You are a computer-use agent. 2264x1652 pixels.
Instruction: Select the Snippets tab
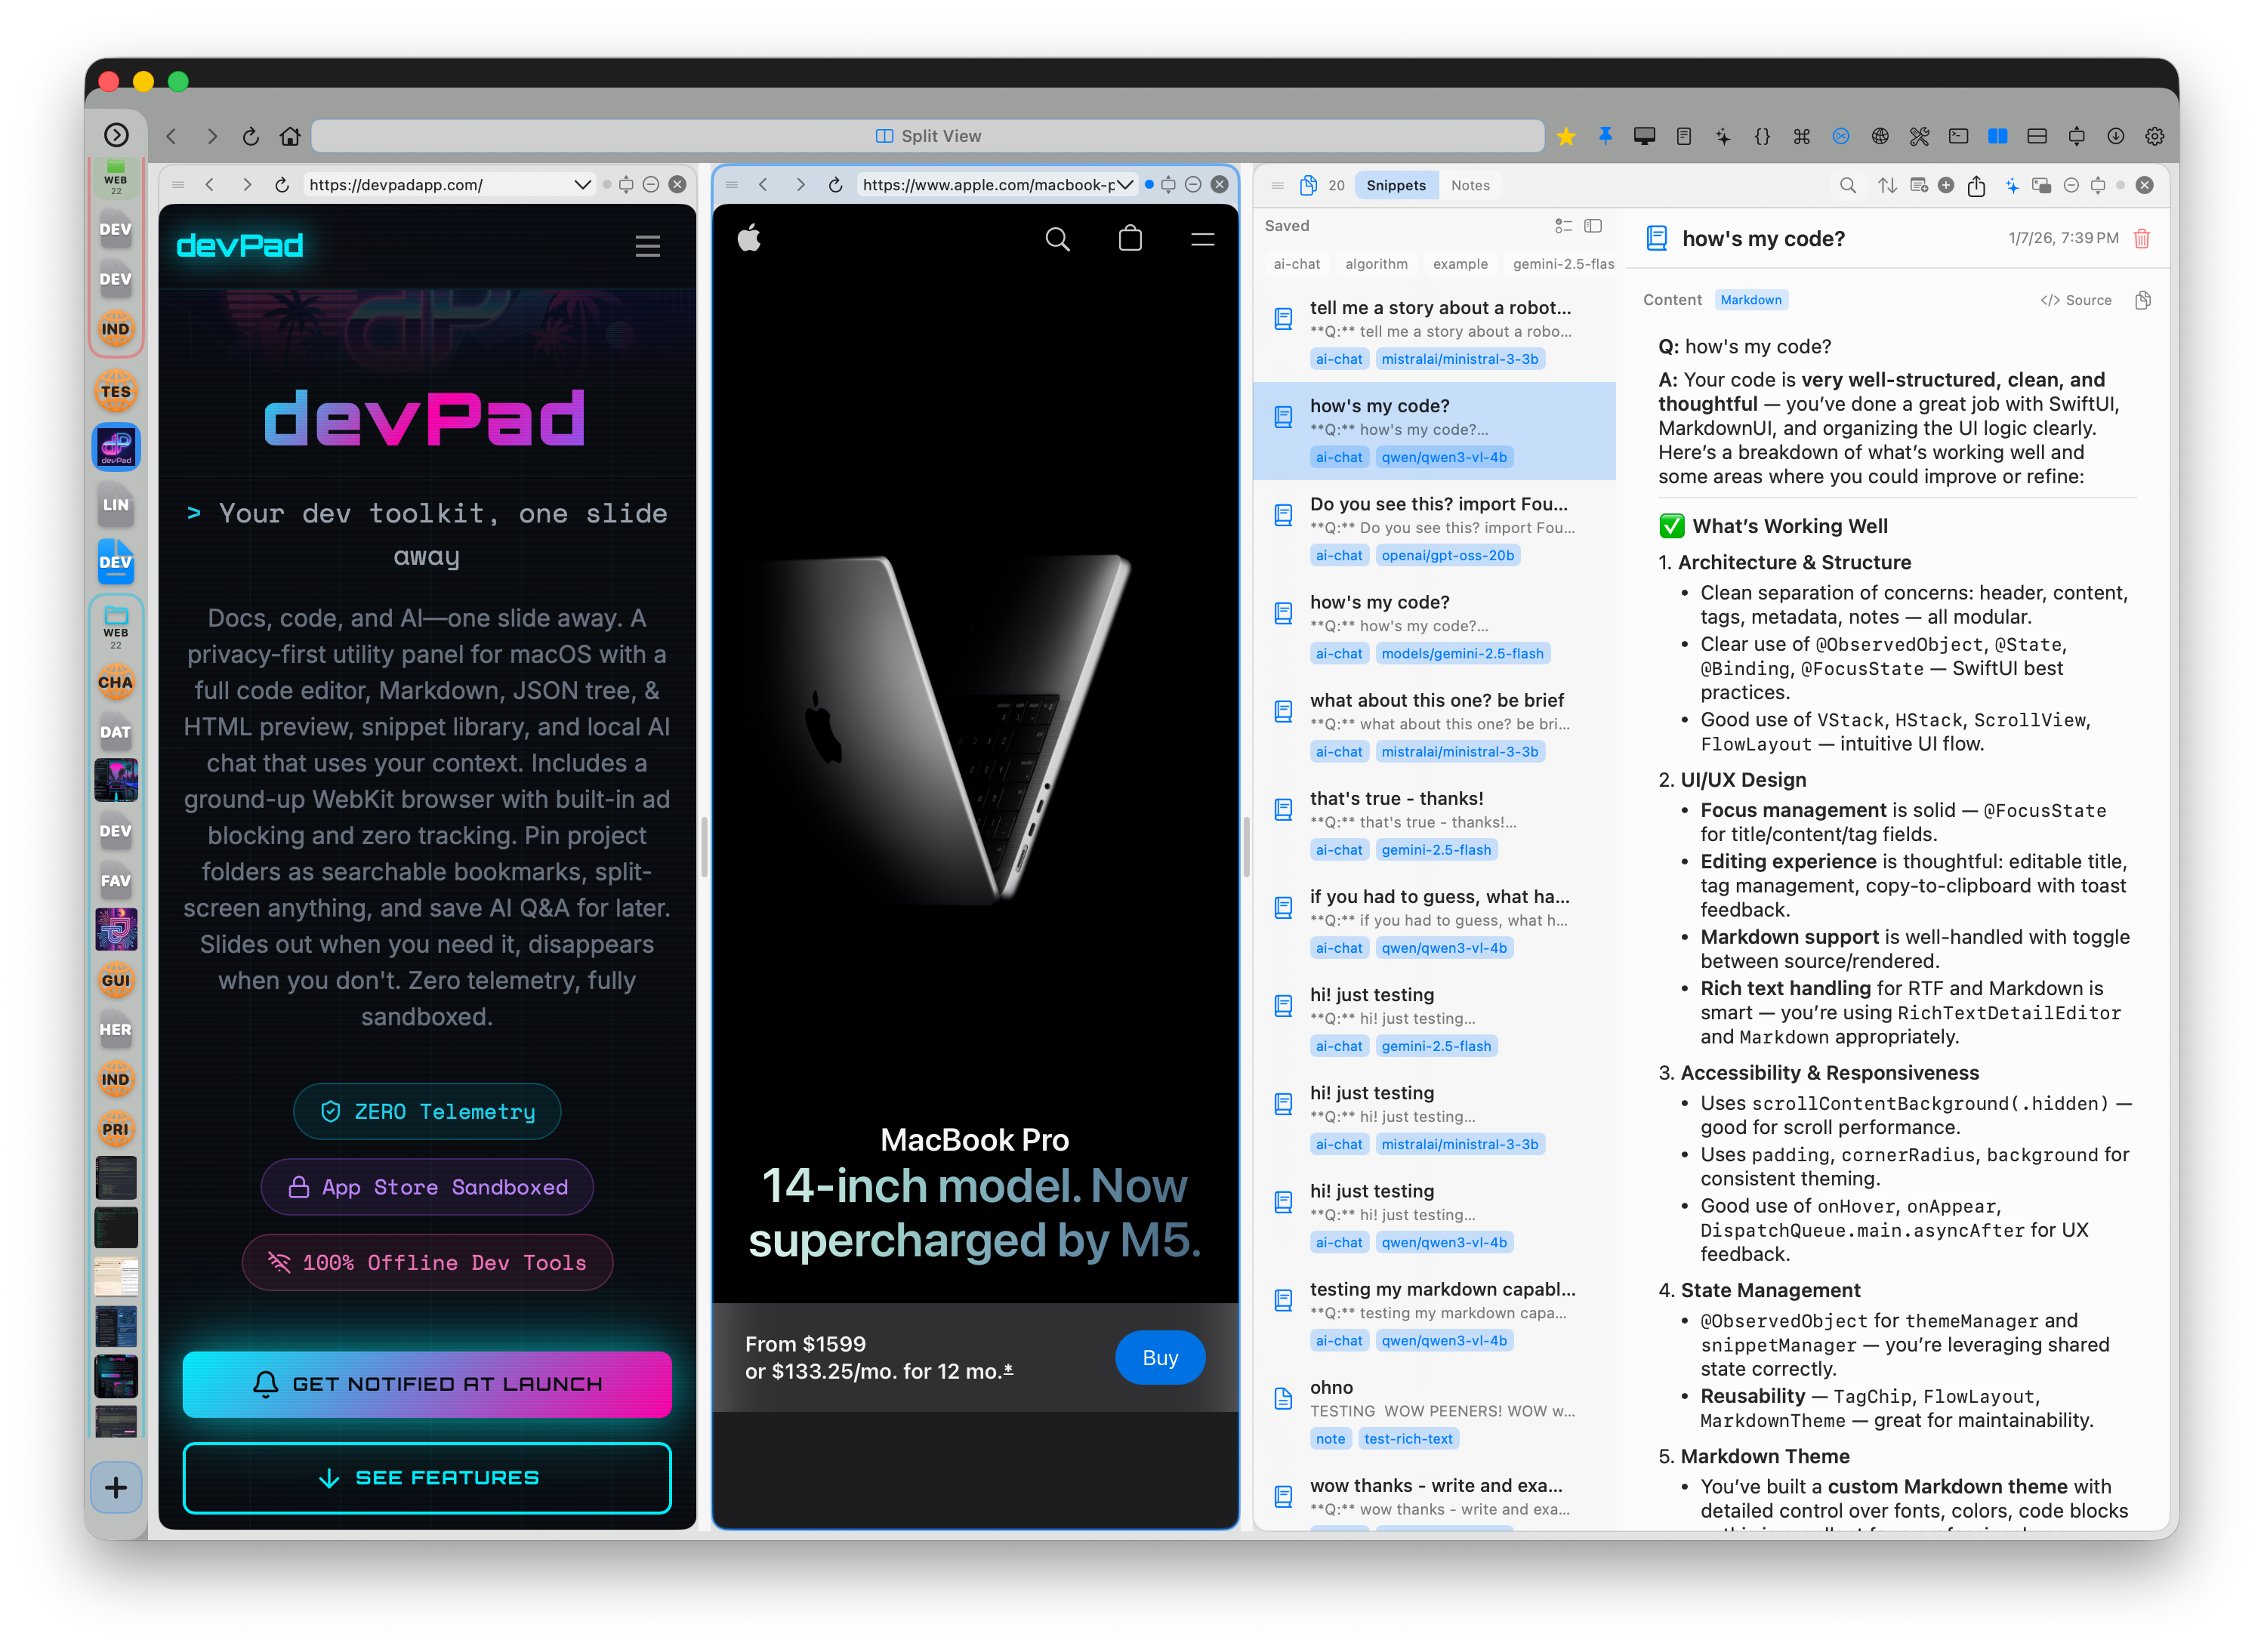point(1396,185)
